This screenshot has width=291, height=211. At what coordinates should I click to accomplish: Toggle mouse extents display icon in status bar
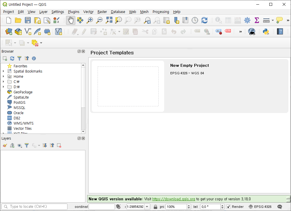(118, 207)
